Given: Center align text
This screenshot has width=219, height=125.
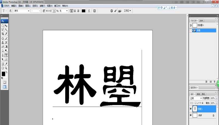Looking at the screenshot, I should click(75, 11).
